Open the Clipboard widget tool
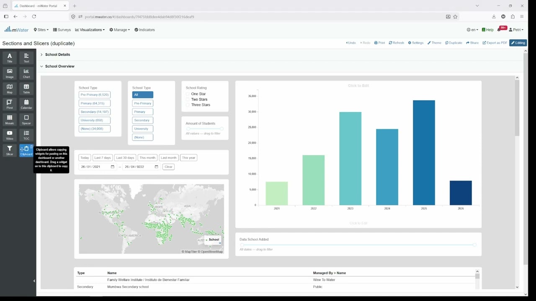 (x=26, y=150)
